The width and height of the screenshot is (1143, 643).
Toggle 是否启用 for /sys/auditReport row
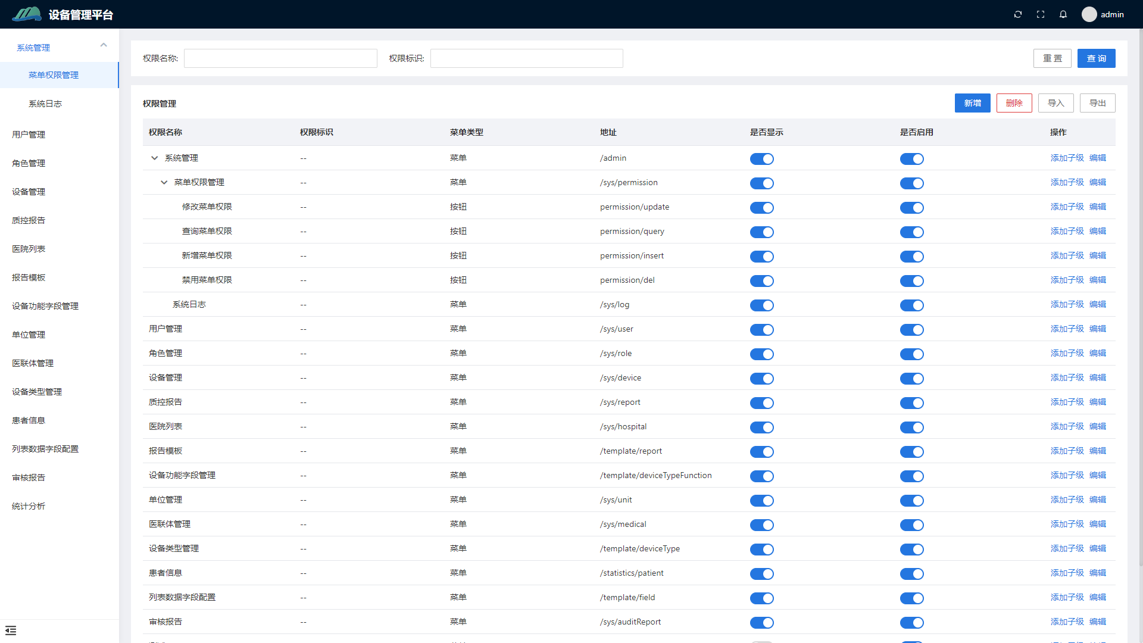click(x=912, y=623)
